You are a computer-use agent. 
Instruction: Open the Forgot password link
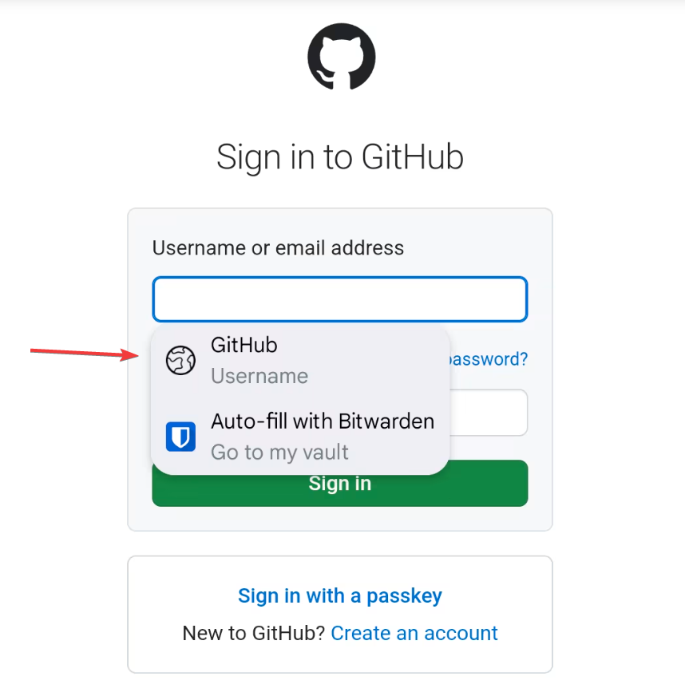[488, 359]
